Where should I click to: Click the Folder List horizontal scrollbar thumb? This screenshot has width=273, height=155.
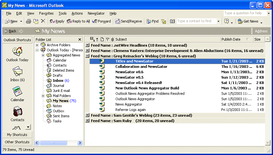(x=53, y=143)
